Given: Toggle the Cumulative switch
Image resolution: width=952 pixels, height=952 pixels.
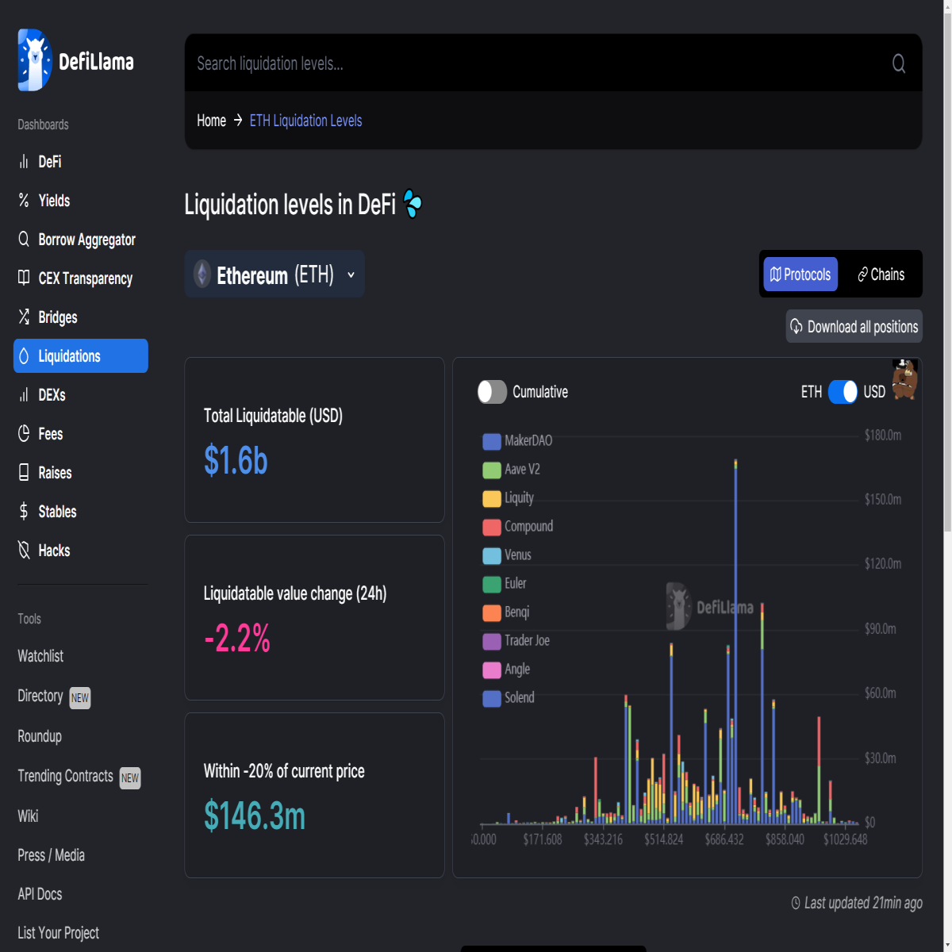Looking at the screenshot, I should pyautogui.click(x=492, y=392).
